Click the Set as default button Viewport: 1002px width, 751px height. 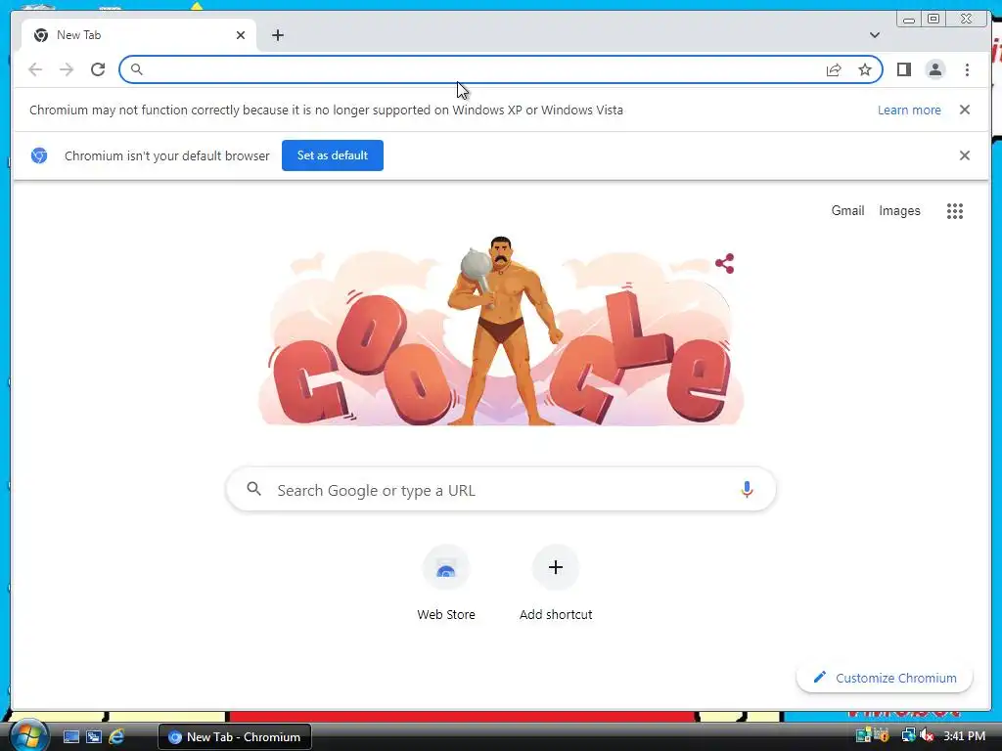pos(333,155)
